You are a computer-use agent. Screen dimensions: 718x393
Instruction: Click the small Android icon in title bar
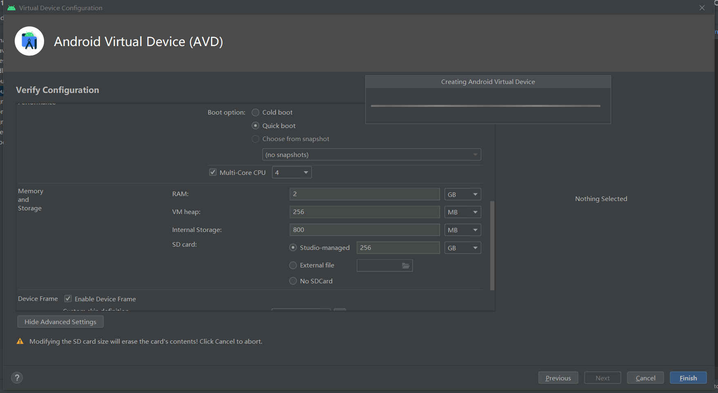point(11,8)
